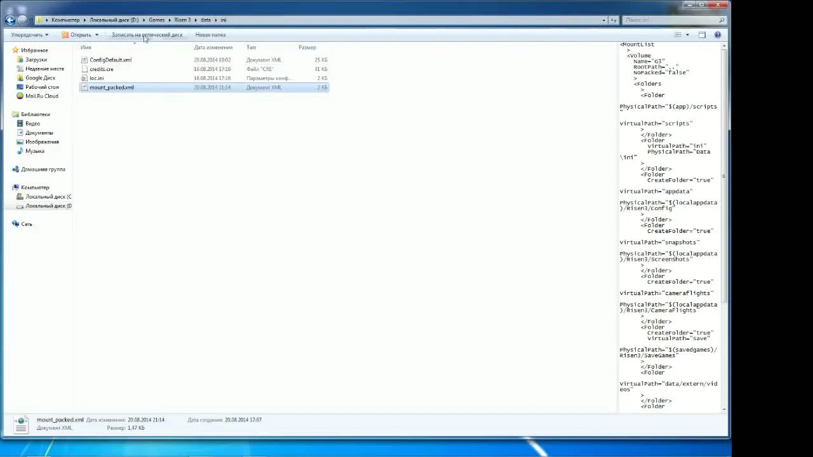The height and width of the screenshot is (457, 813).
Task: Expand the arrow after Games breadcrumb
Action: [x=170, y=20]
